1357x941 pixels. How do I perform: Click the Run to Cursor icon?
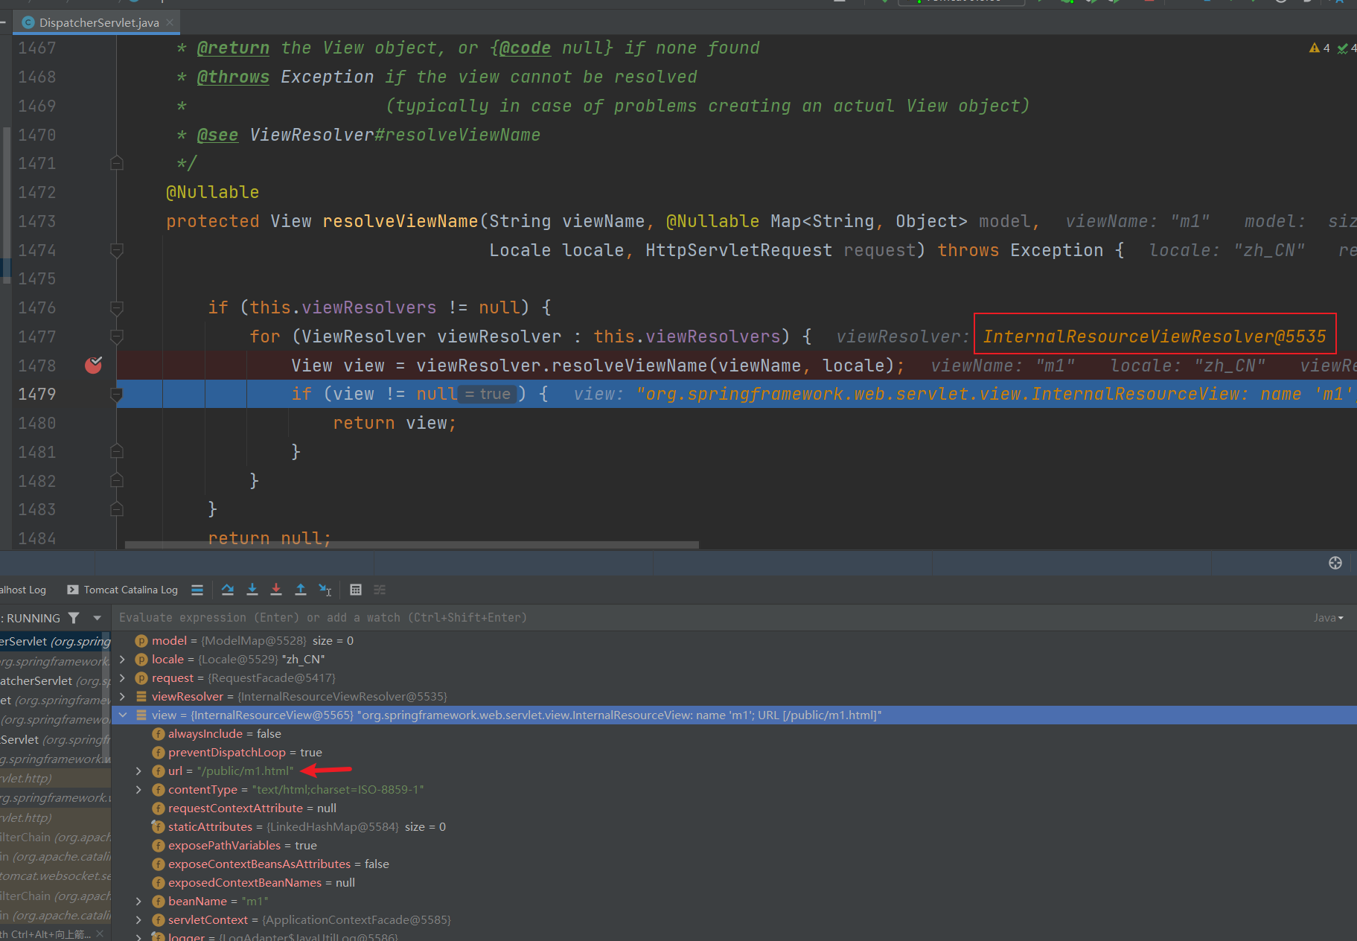(x=325, y=590)
